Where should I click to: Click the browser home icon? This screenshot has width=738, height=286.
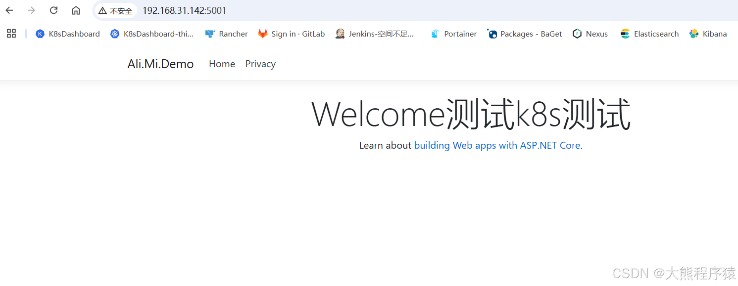pos(76,10)
